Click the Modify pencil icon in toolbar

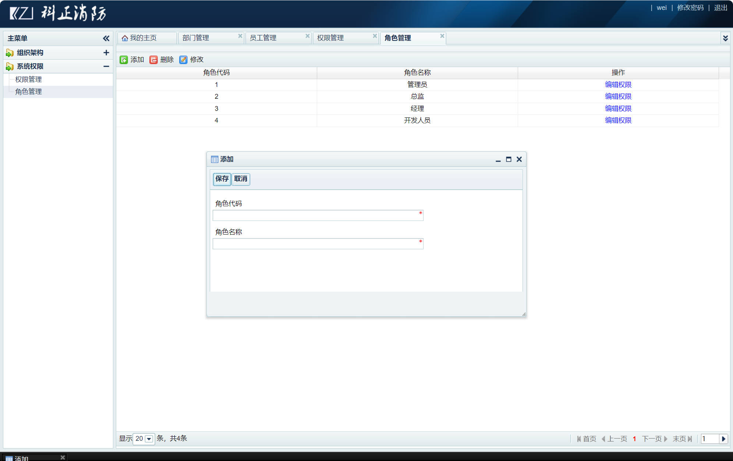tap(183, 60)
